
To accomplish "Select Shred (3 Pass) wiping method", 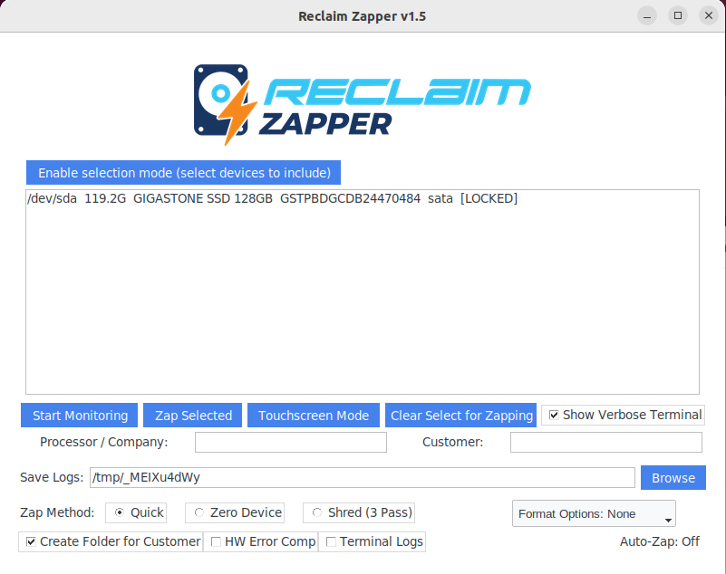I will [x=317, y=512].
